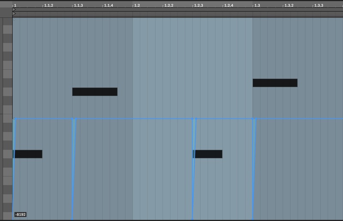Click the 1.2.4 position in the ruler
The width and height of the screenshot is (343, 221).
(x=229, y=6)
